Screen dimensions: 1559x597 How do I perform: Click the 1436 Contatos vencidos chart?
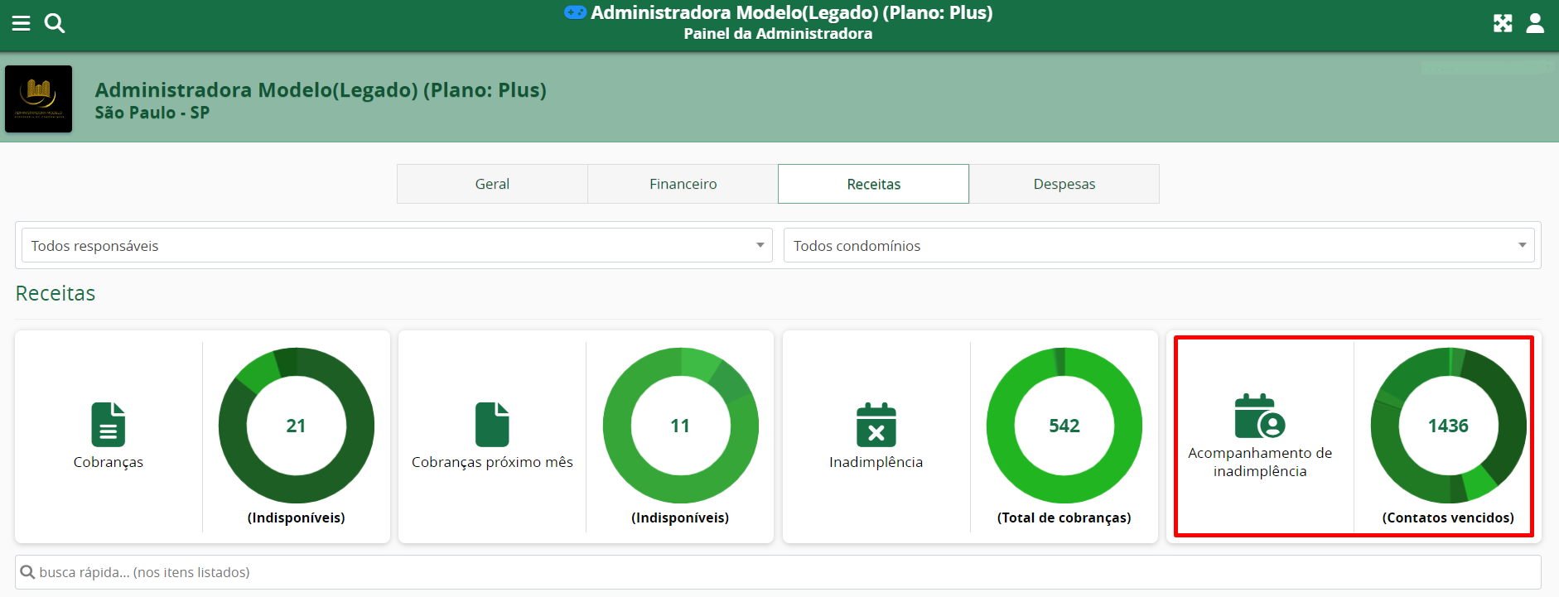click(x=1448, y=426)
